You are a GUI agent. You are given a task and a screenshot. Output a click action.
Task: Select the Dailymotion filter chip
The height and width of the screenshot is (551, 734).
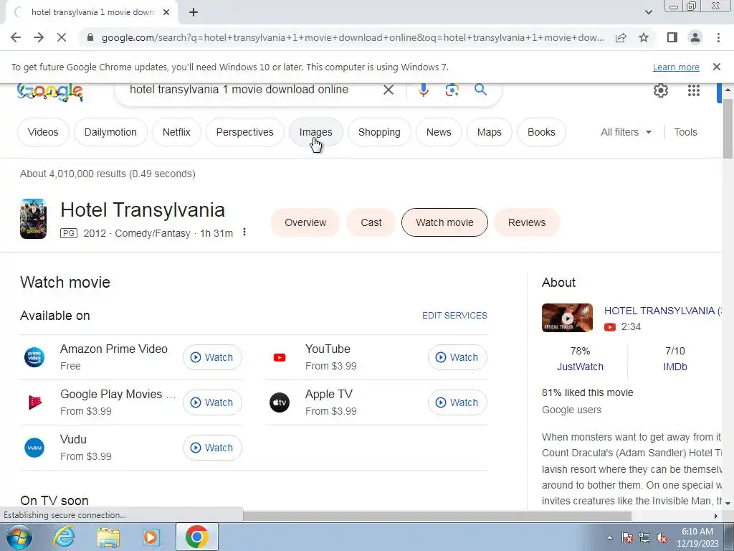pyautogui.click(x=110, y=132)
